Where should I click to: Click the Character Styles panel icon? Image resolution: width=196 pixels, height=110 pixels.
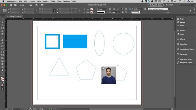(178, 59)
